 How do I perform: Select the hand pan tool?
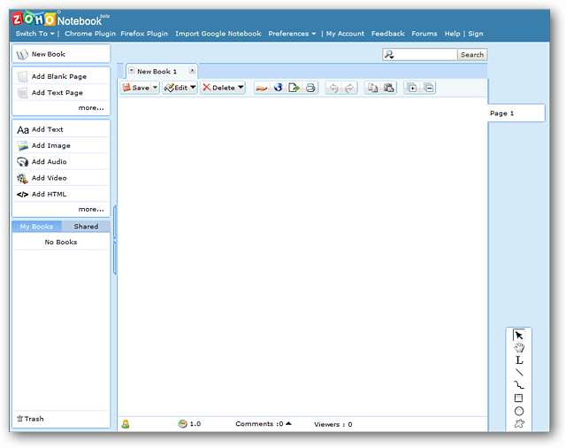(519, 347)
